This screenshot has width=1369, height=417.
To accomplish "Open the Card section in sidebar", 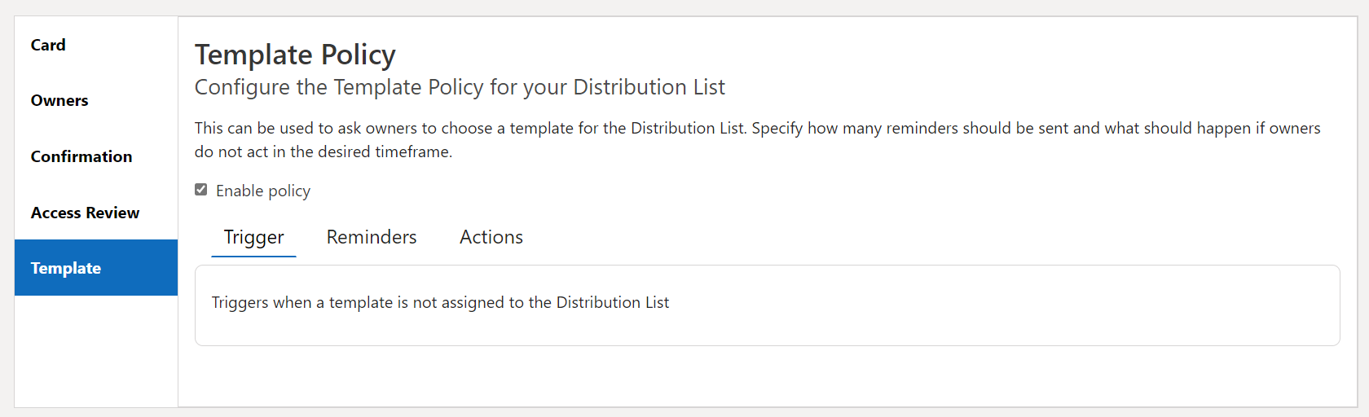I will click(x=48, y=45).
